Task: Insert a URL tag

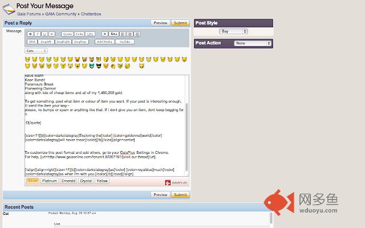Action: tap(90, 34)
